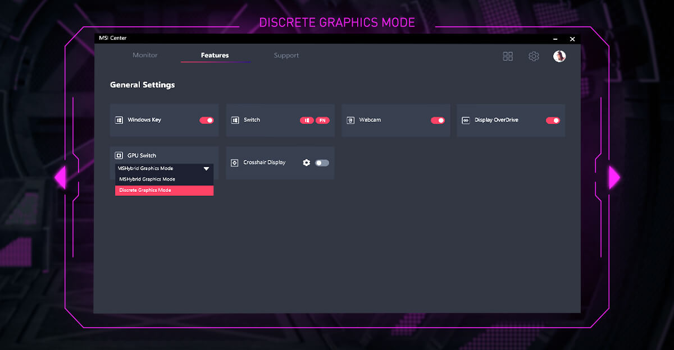Disable the Display OverDrive toggle

click(553, 120)
